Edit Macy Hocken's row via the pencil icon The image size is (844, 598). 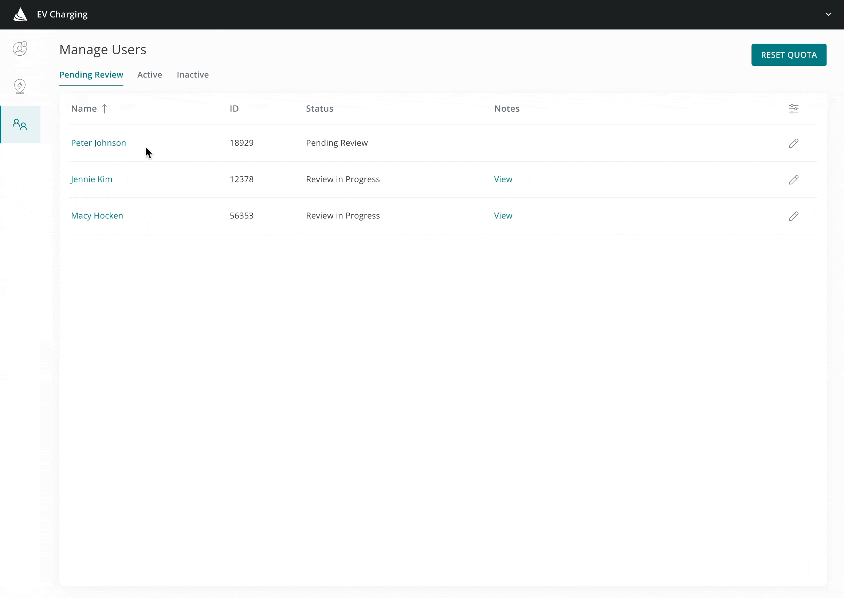tap(793, 216)
